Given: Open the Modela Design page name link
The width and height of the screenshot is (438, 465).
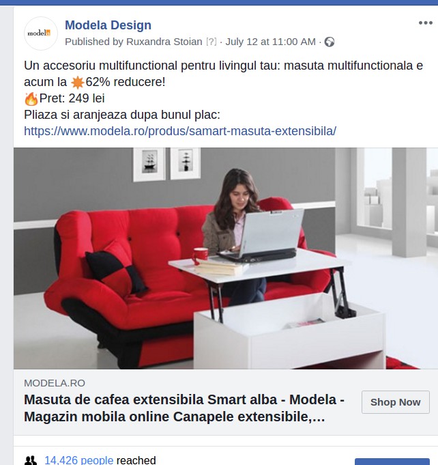Looking at the screenshot, I should pos(108,25).
